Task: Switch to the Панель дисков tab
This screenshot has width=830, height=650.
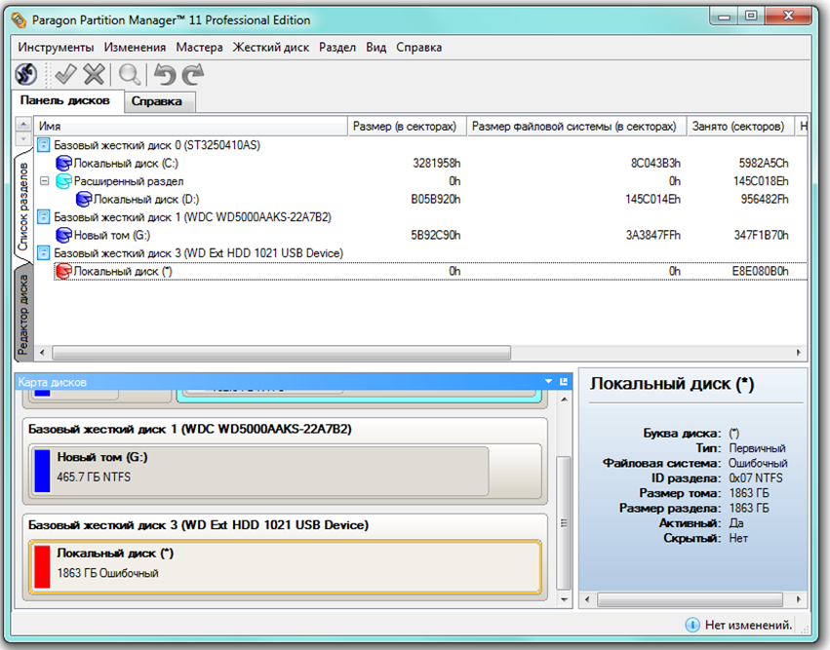Action: (x=65, y=100)
